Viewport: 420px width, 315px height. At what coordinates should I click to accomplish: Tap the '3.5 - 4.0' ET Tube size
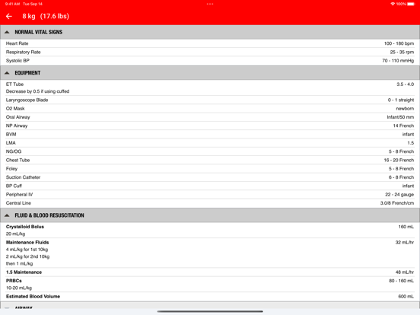point(405,84)
